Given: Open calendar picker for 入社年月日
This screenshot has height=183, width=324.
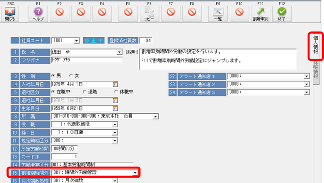Looking at the screenshot, I should [115, 84].
